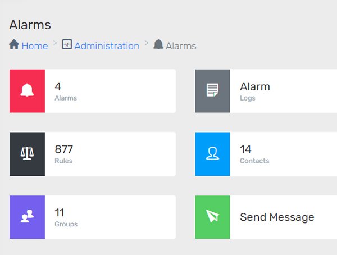Click the small bell icon in breadcrumb

pyautogui.click(x=158, y=45)
